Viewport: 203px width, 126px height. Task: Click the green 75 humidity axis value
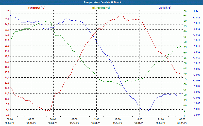pos(185,37)
